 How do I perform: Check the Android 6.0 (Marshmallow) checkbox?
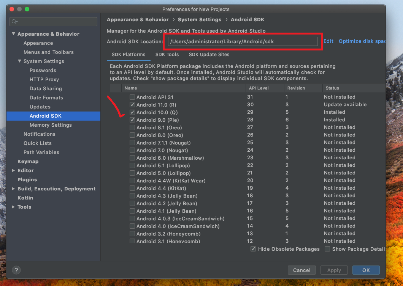tap(132, 157)
